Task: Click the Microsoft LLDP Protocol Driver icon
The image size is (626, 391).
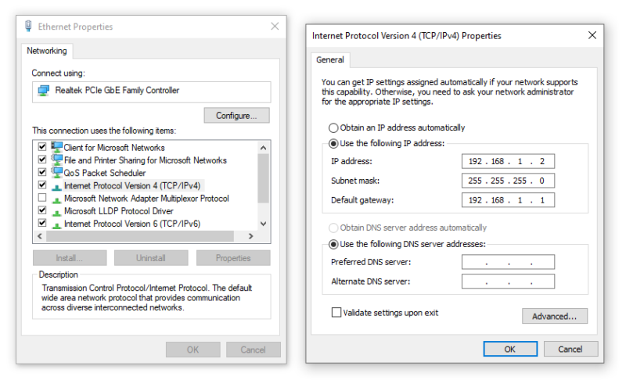Action: (56, 212)
